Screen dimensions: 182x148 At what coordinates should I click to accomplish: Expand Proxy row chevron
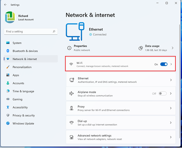(x=171, y=108)
